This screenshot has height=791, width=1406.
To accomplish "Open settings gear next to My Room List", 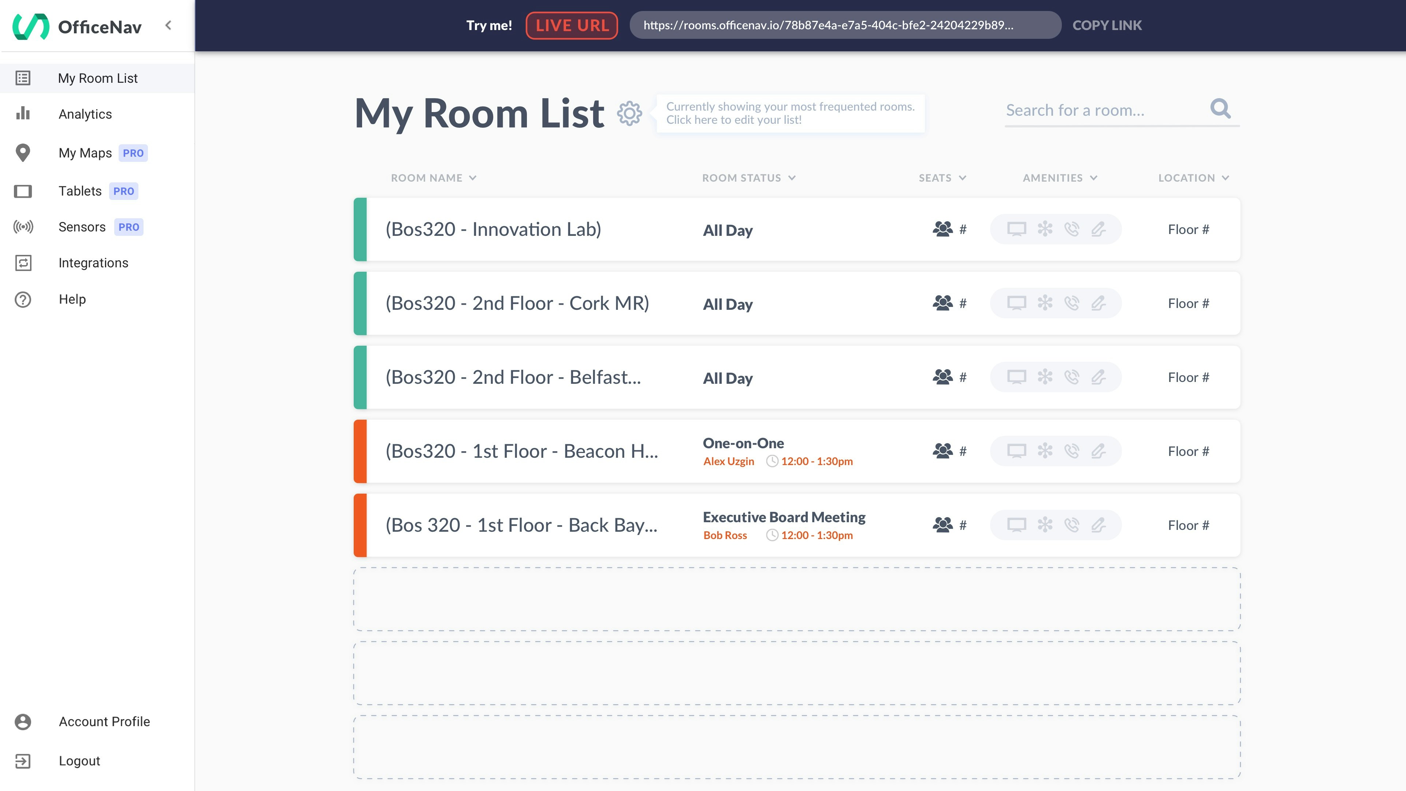I will [629, 113].
